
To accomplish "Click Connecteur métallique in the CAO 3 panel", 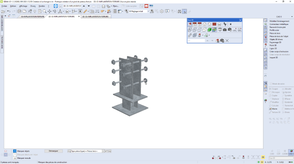I will [x=279, y=24].
